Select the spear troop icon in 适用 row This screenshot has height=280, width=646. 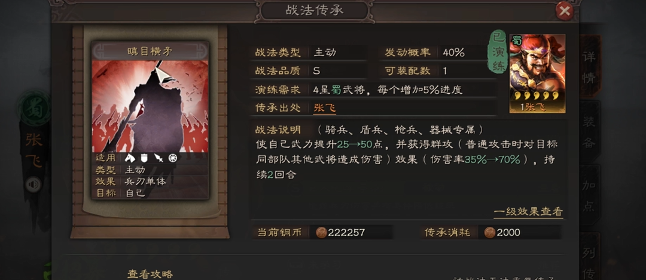point(158,158)
